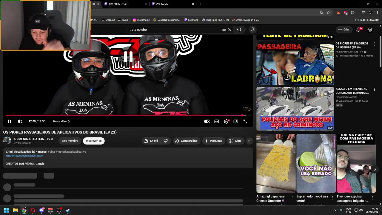Turn on subtitles with the captions icon

click(x=217, y=122)
